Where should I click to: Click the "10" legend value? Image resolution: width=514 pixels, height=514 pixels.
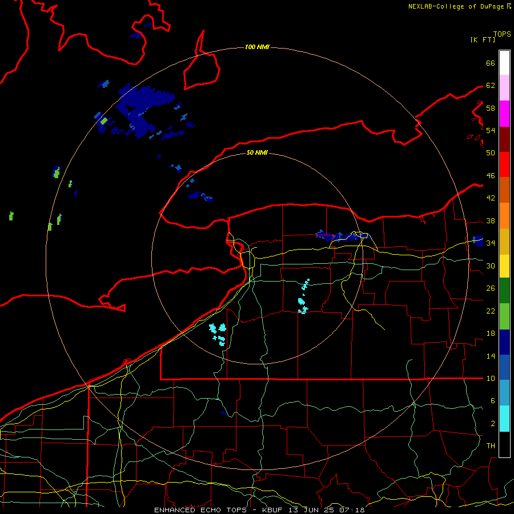pyautogui.click(x=491, y=378)
